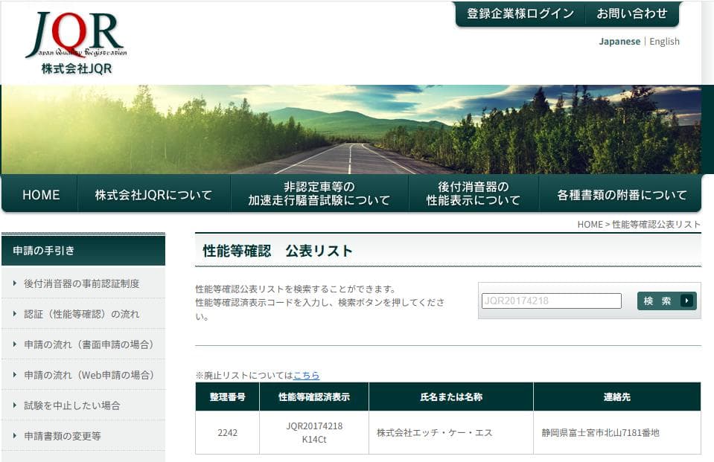The height and width of the screenshot is (462, 714).
Task: Open 株式会社JQRについて menu item
Action: click(153, 195)
